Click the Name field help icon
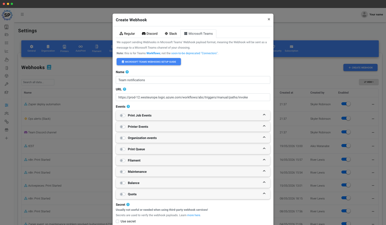386x225 pixels. pos(127,72)
